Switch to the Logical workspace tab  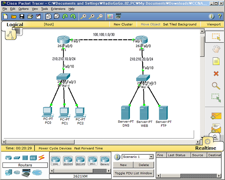15,25
